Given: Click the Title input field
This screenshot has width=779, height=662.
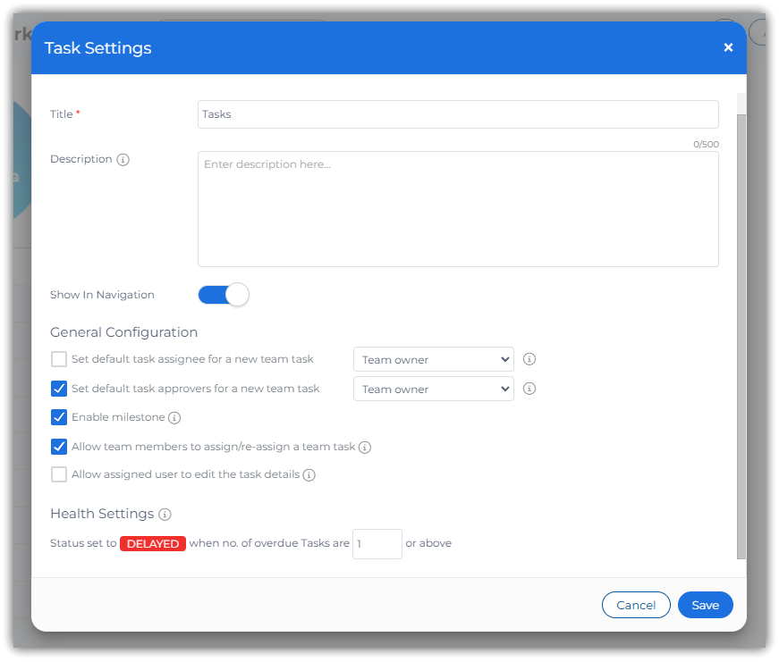Looking at the screenshot, I should [x=458, y=114].
